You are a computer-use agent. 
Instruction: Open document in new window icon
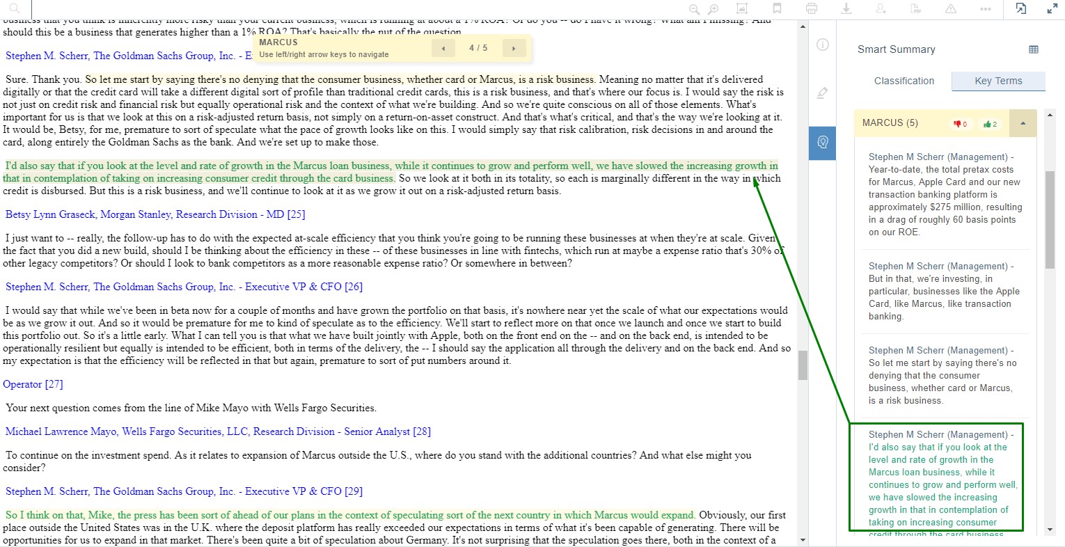click(x=1021, y=8)
